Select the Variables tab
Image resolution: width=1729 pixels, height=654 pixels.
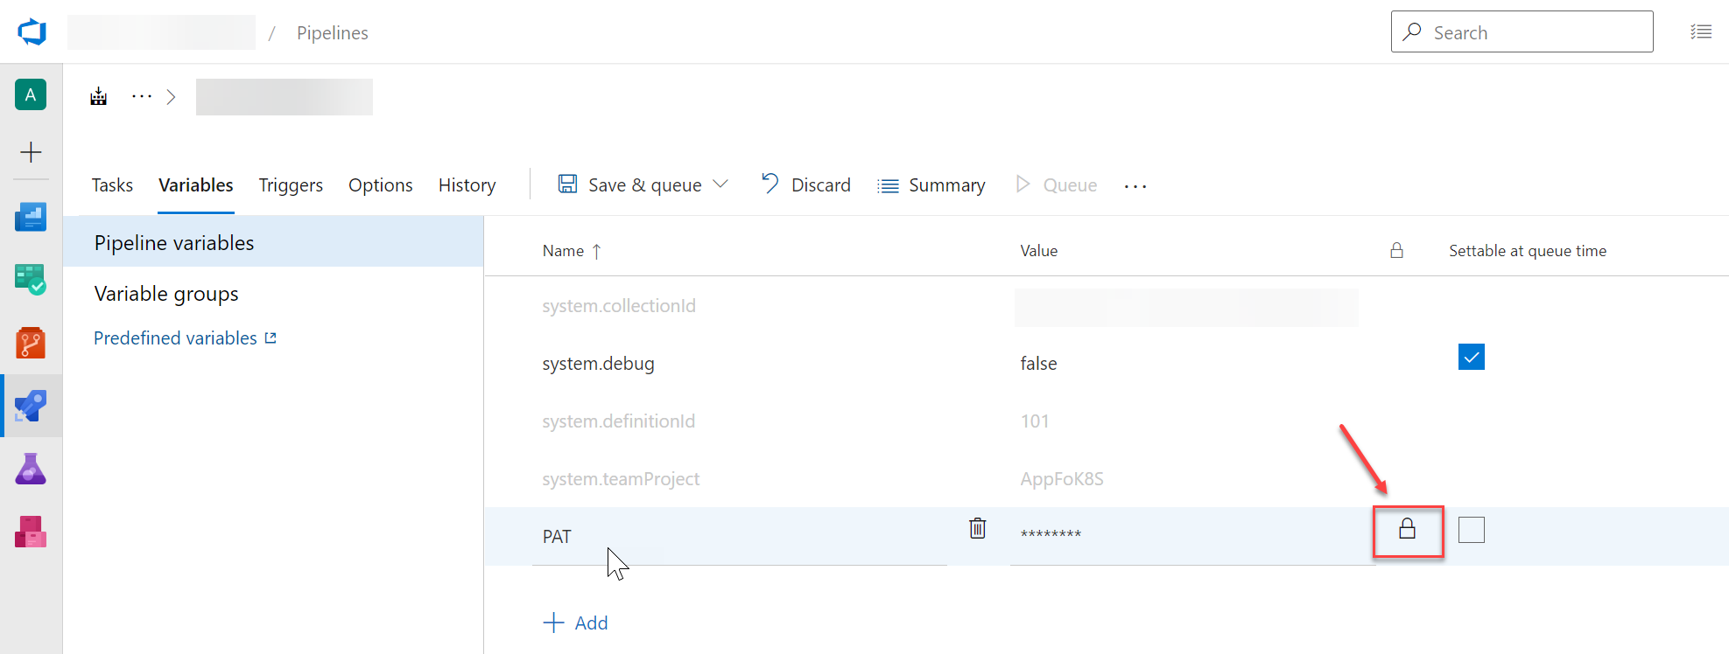196,185
